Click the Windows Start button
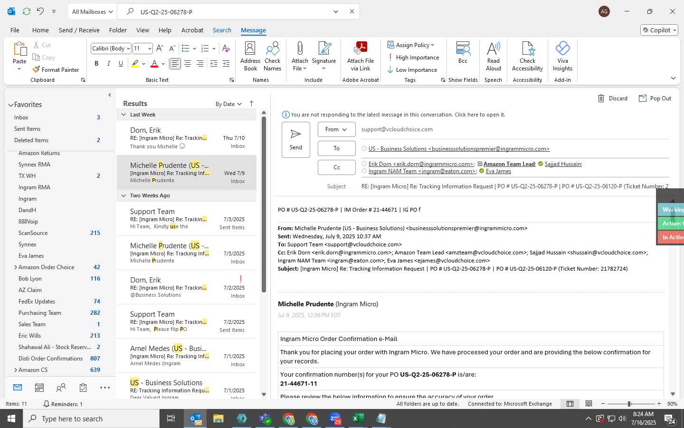The width and height of the screenshot is (684, 428). click(11, 418)
